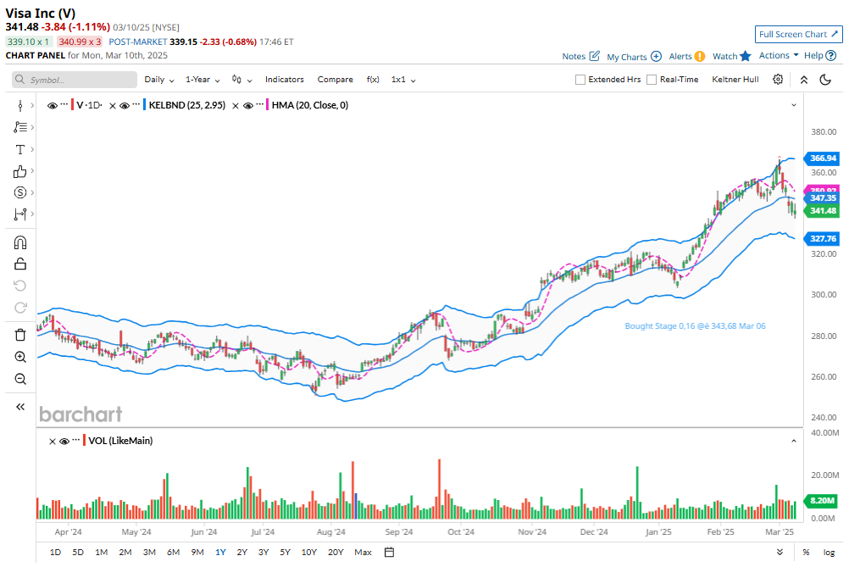Expand the Actions dropdown menu
Viewport: 849px width, 567px height.
[778, 56]
